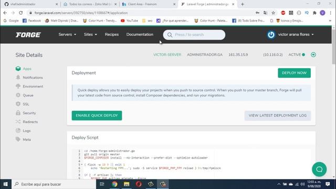Open the saved password key icon

pos(257,13)
